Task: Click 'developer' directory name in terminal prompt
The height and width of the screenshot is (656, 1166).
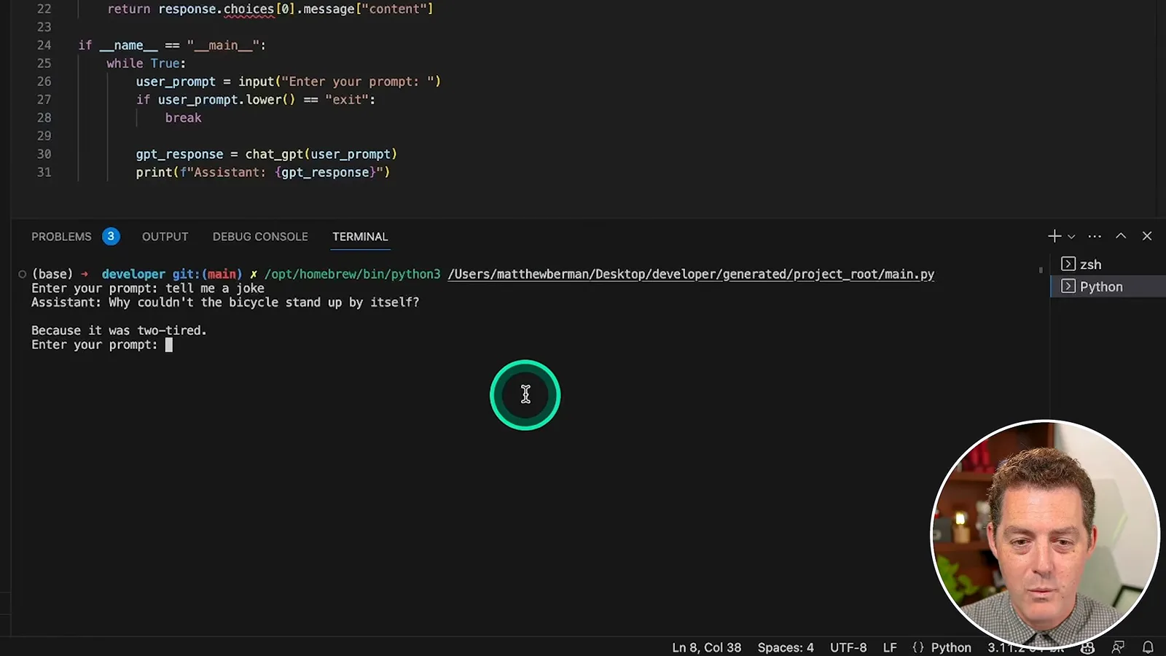Action: [x=133, y=274]
